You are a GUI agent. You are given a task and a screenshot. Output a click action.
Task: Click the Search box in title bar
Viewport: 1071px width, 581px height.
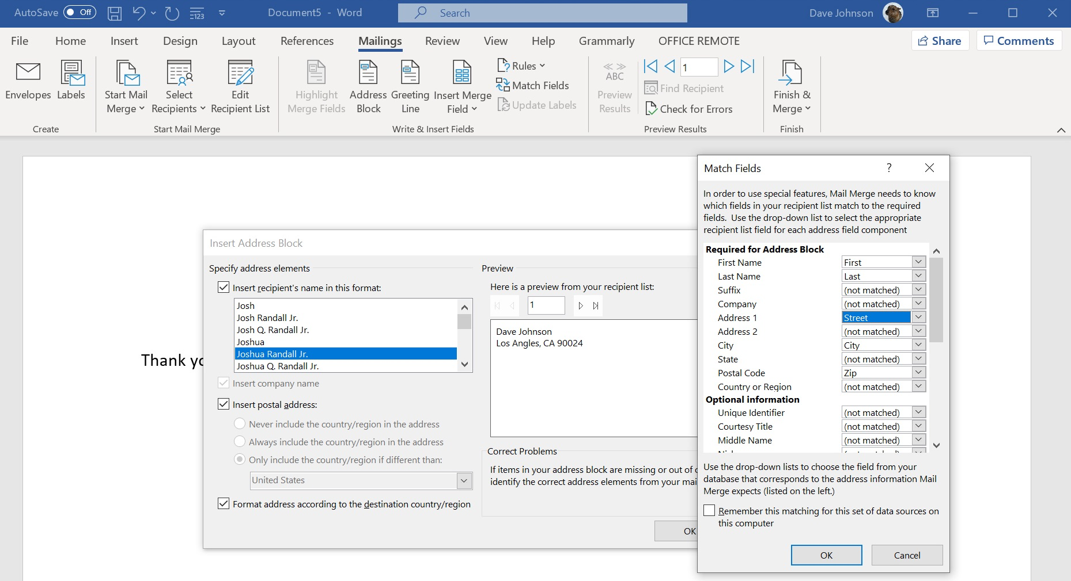pyautogui.click(x=543, y=13)
